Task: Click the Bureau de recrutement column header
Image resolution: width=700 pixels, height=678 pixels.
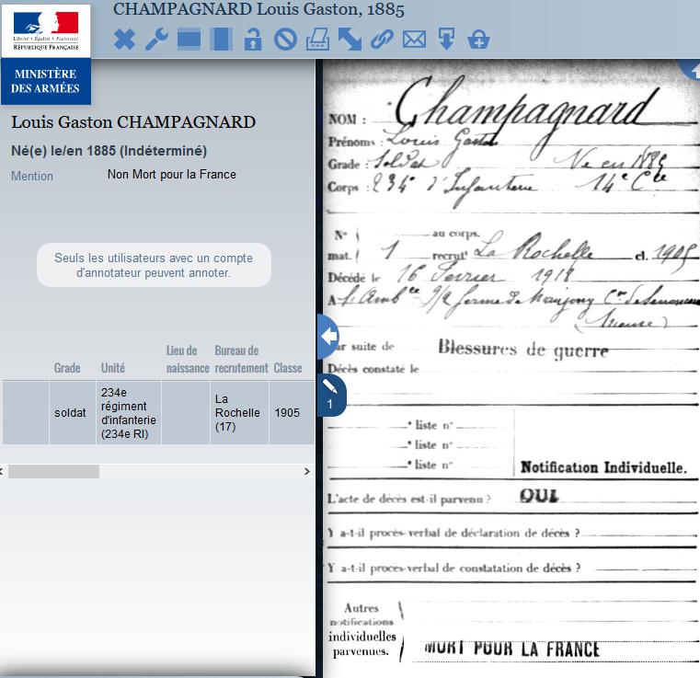Action: pos(241,360)
